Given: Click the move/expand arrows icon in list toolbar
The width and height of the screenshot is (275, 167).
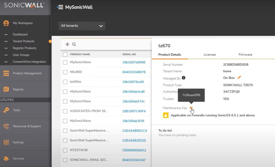Looking at the screenshot, I should 67,44.
